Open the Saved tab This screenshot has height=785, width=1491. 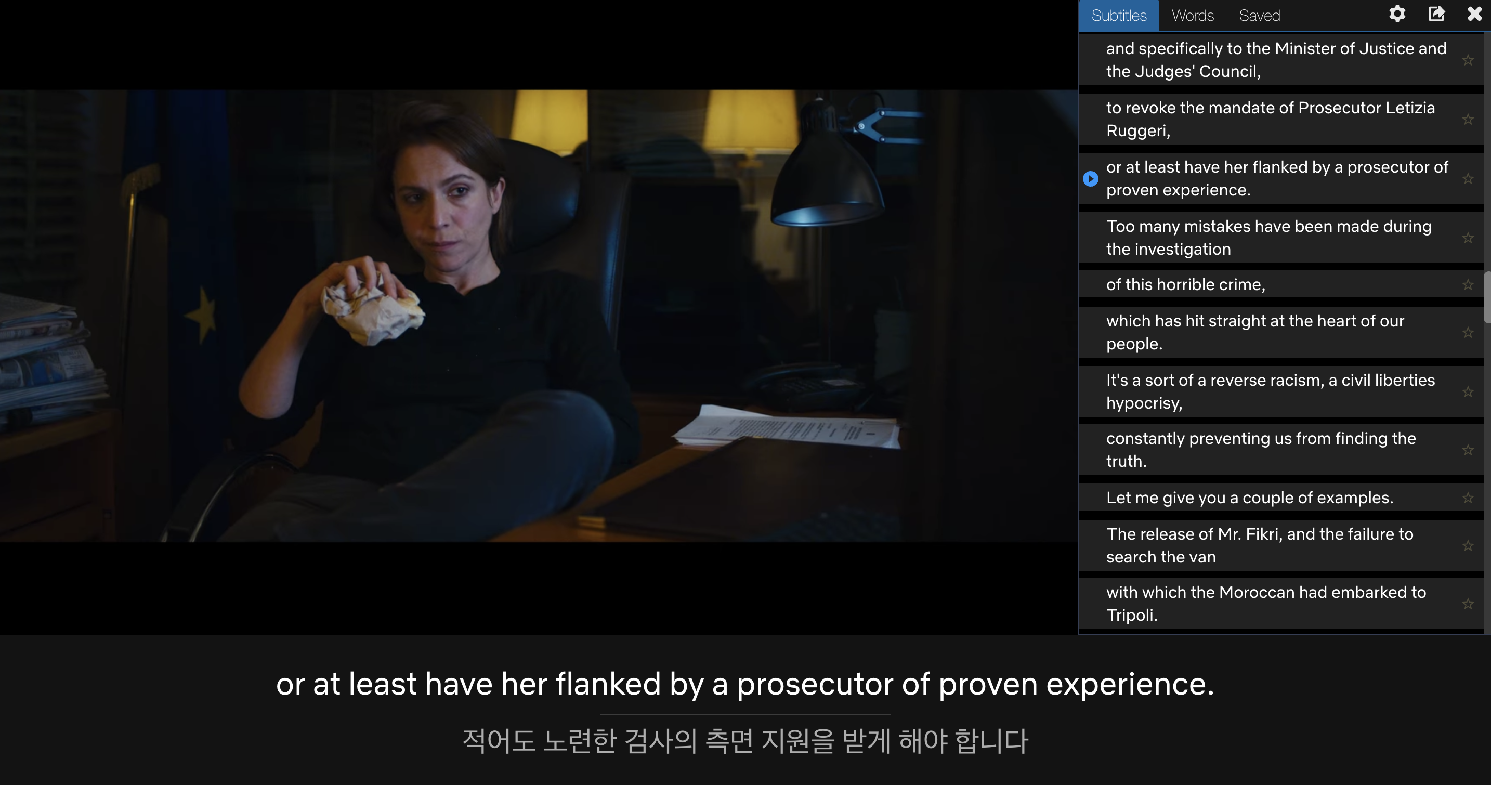(1260, 16)
